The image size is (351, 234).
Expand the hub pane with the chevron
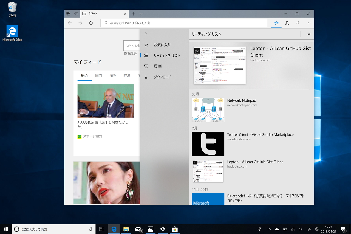pyautogui.click(x=146, y=34)
